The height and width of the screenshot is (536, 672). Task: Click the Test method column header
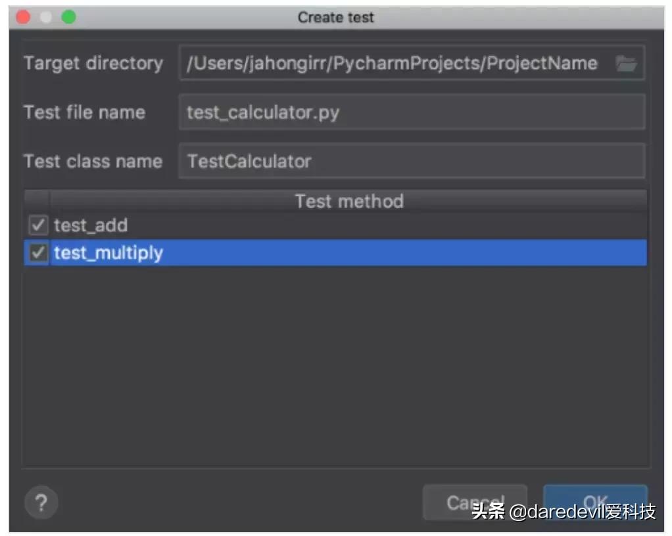349,201
